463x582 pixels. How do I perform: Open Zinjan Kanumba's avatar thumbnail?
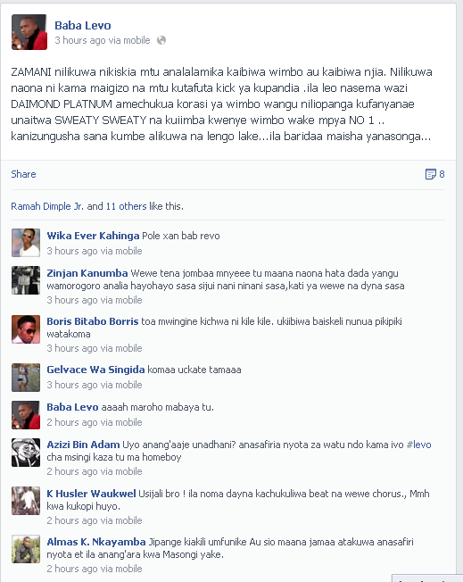(x=26, y=280)
